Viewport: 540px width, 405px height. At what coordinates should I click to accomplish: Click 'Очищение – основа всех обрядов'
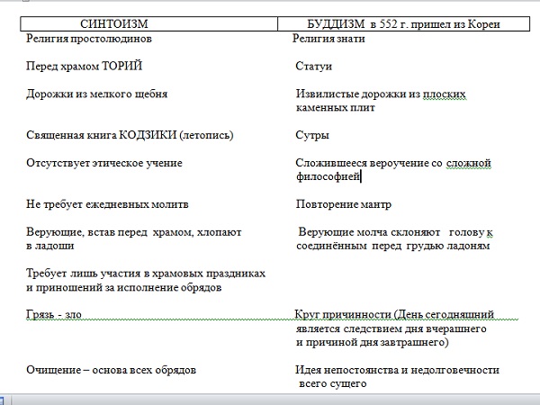point(112,370)
